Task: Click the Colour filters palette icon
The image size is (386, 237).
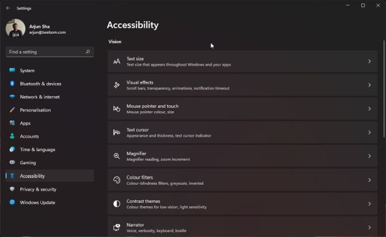Action: (116, 180)
